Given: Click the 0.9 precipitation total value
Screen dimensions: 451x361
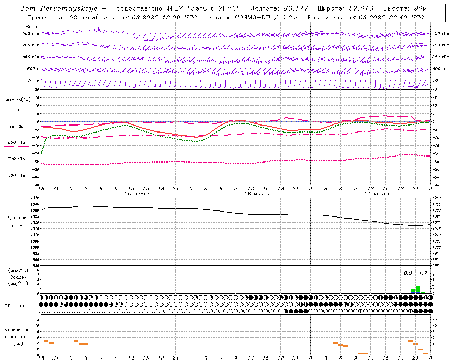Looking at the screenshot, I should point(408,273).
